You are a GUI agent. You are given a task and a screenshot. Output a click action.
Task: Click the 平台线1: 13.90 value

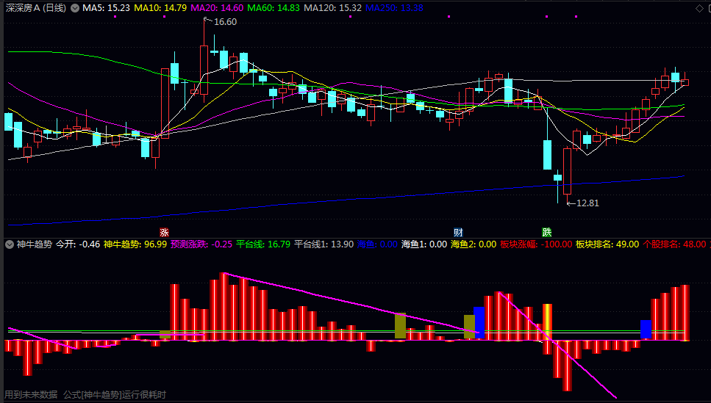point(324,244)
